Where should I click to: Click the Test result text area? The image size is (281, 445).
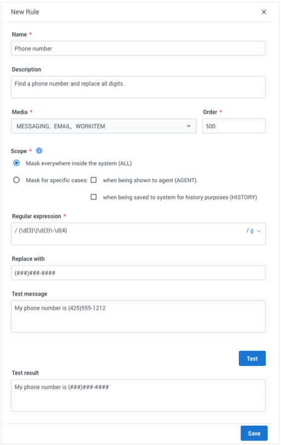[138, 396]
